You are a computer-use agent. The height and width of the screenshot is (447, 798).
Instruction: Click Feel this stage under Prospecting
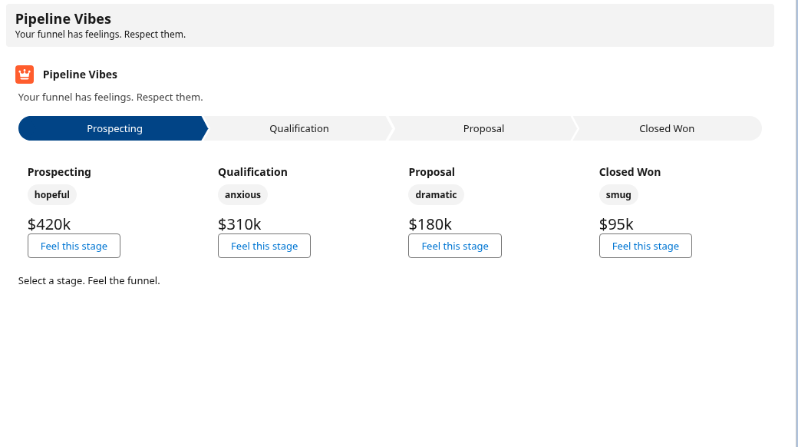[x=74, y=247]
